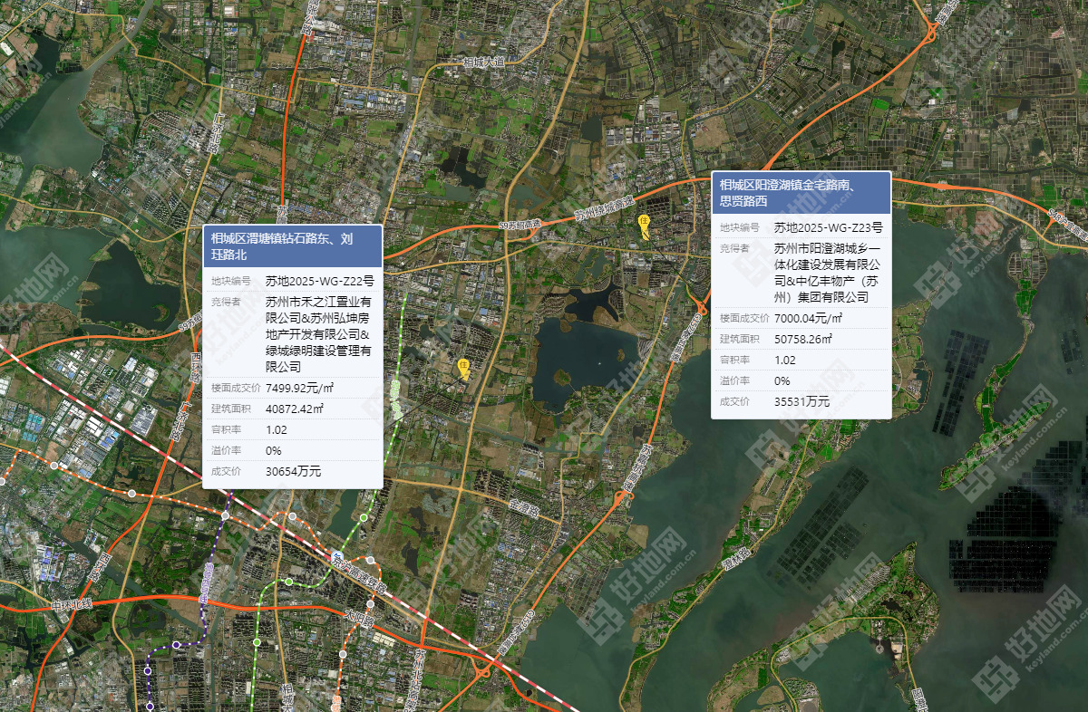
Task: Select parcel number 苏地2025-WG-Z23号
Action: [x=828, y=226]
